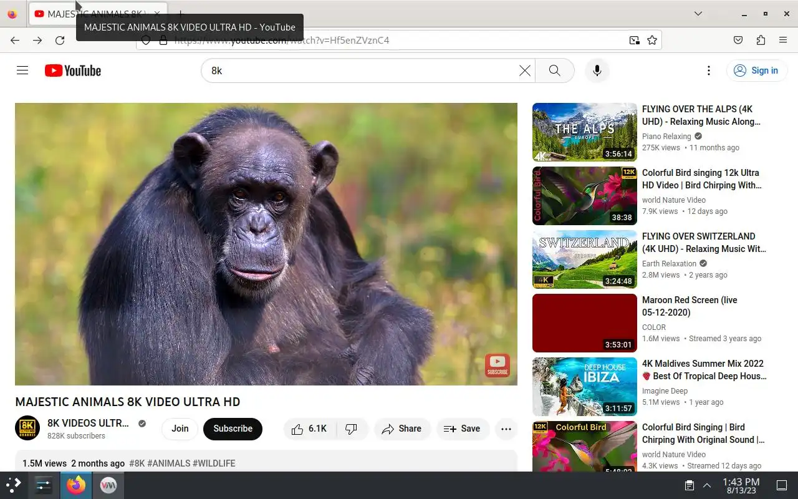This screenshot has height=499, width=798.
Task: Toggle picture-in-picture icon in address bar
Action: click(634, 41)
